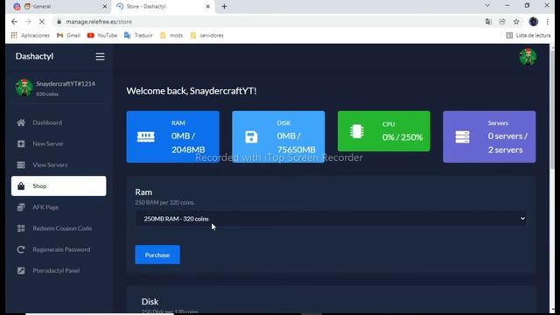This screenshot has width=560, height=315.
Task: Toggle the Dashactyl hamburger menu
Action: click(x=100, y=56)
